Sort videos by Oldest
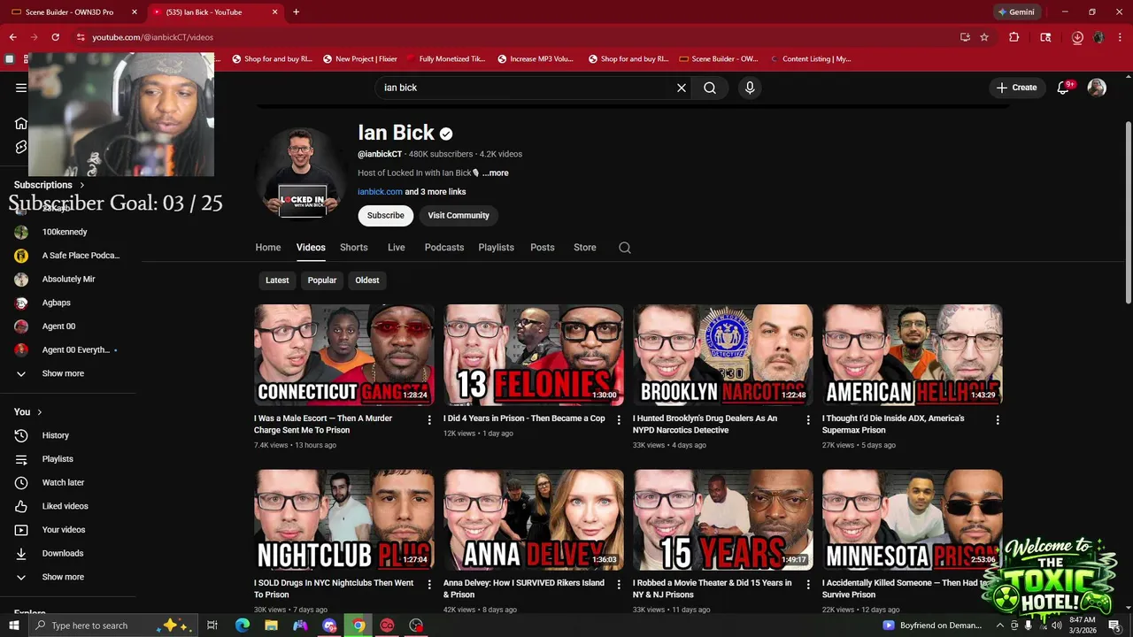 click(x=367, y=280)
